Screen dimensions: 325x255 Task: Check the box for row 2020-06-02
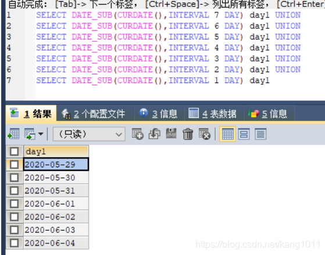(x=15, y=217)
